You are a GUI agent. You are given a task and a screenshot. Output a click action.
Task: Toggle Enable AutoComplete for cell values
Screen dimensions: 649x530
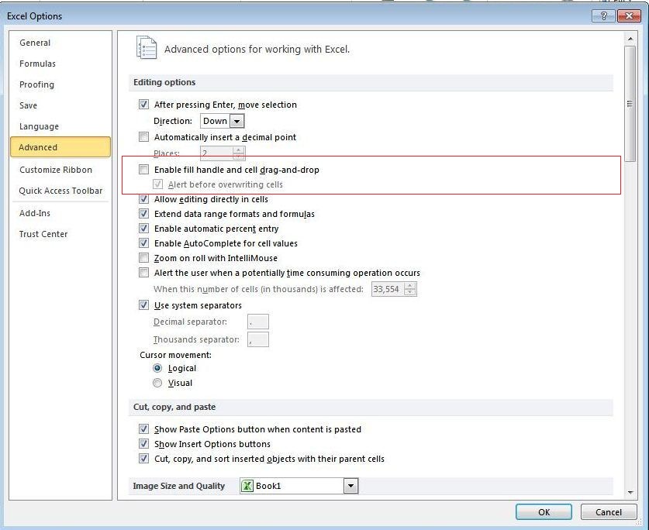(x=143, y=243)
